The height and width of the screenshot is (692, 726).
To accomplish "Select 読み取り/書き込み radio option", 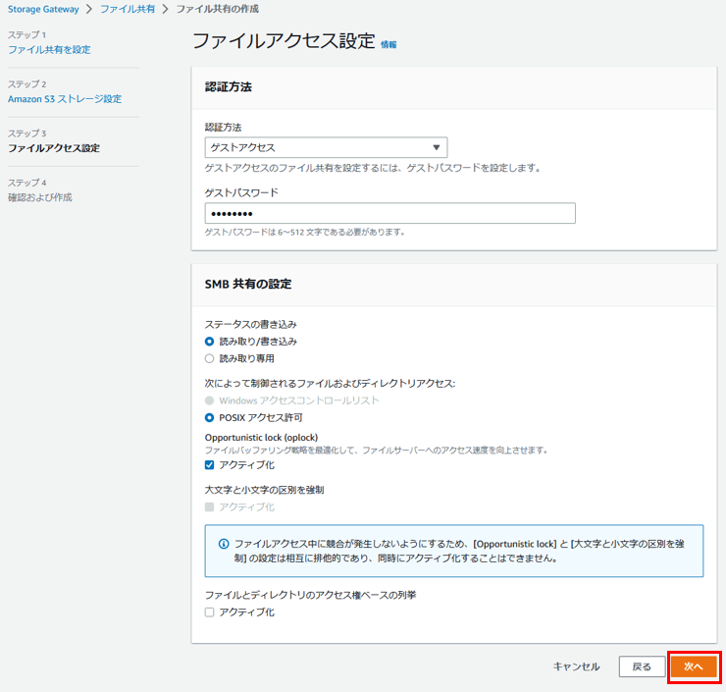I will pyautogui.click(x=209, y=342).
